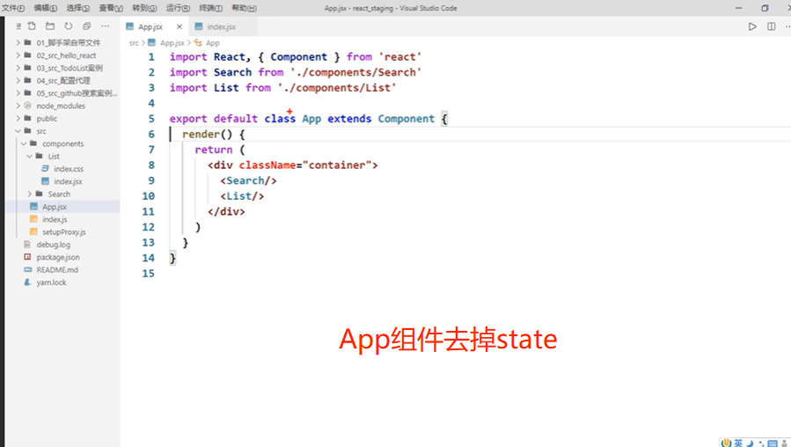This screenshot has width=791, height=447.
Task: Click './components/List' import path
Action: coord(336,88)
